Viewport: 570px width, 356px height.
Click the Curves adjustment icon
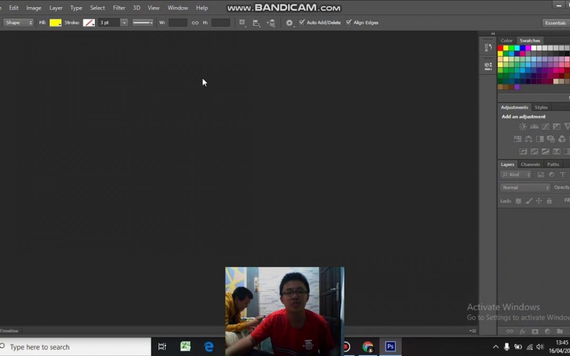tap(545, 127)
